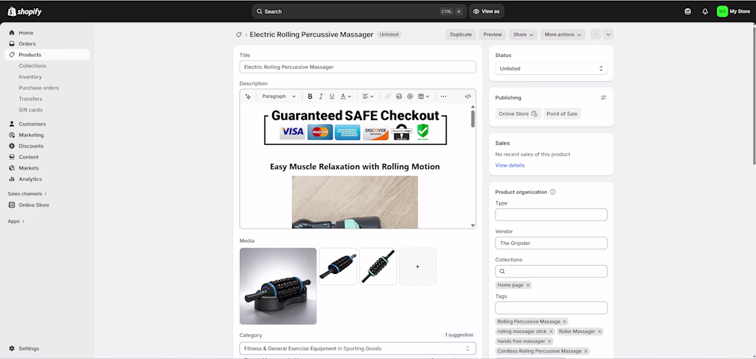Click the 1 suggestion category hint
756x359 pixels.
click(459, 335)
